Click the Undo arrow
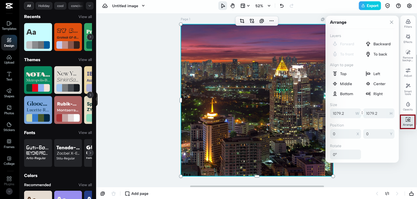Image resolution: width=417 pixels, height=199 pixels. coord(282,6)
